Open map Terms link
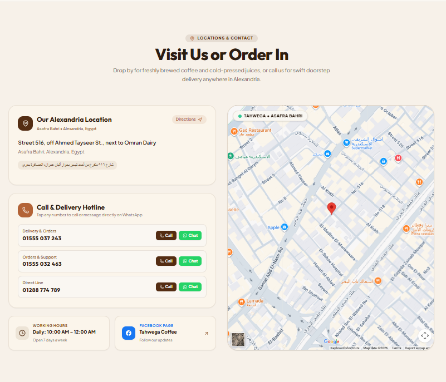 pyautogui.click(x=396, y=348)
